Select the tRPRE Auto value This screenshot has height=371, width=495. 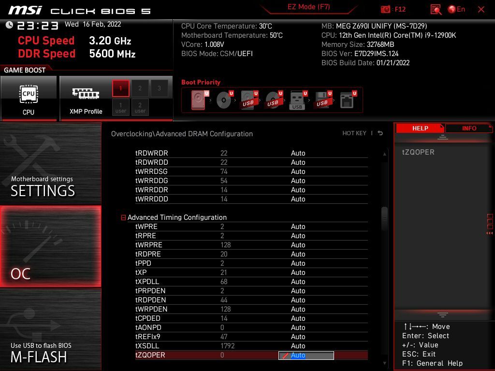pos(298,236)
